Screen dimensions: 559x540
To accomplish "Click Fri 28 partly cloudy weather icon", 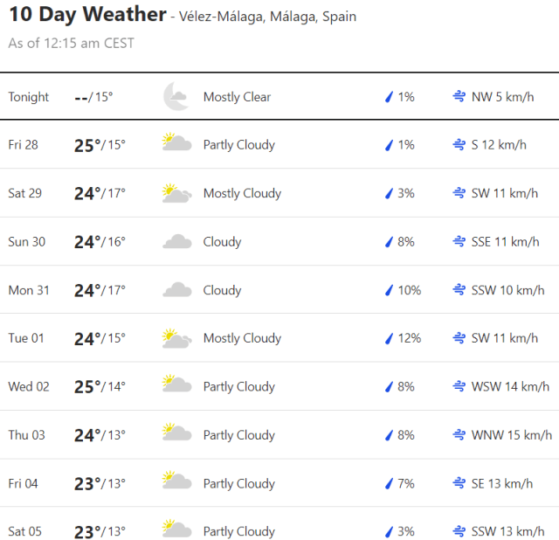I will [176, 144].
